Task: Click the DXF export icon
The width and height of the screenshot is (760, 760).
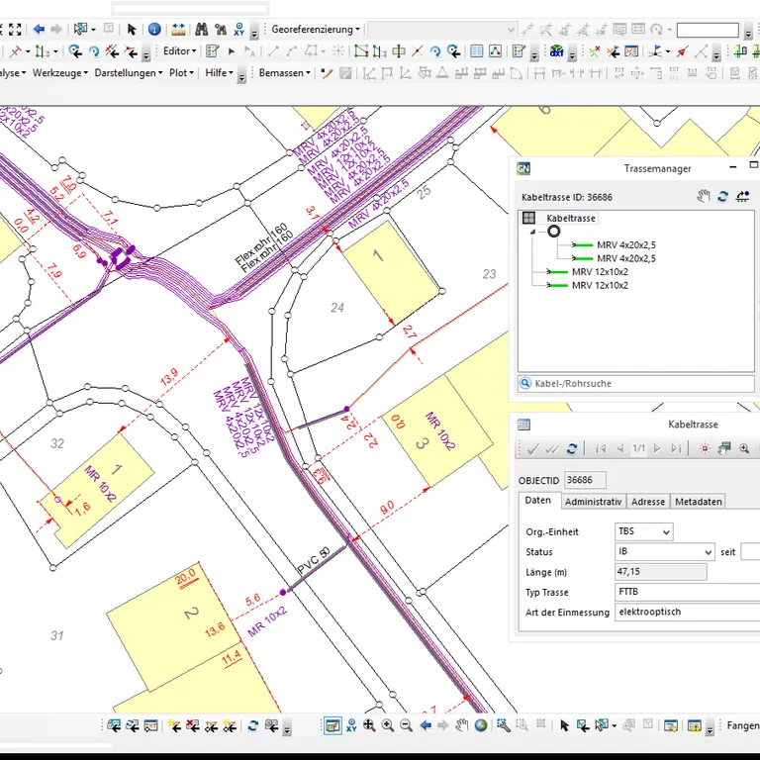Action: (557, 50)
